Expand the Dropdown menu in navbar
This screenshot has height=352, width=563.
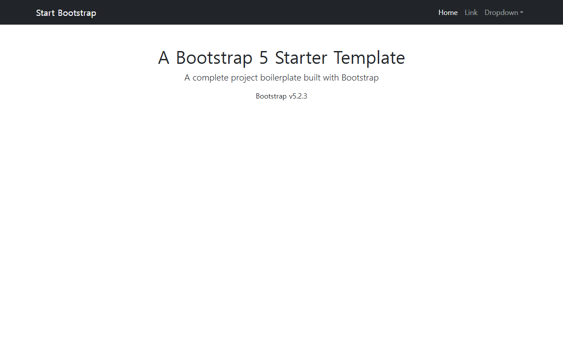(504, 12)
